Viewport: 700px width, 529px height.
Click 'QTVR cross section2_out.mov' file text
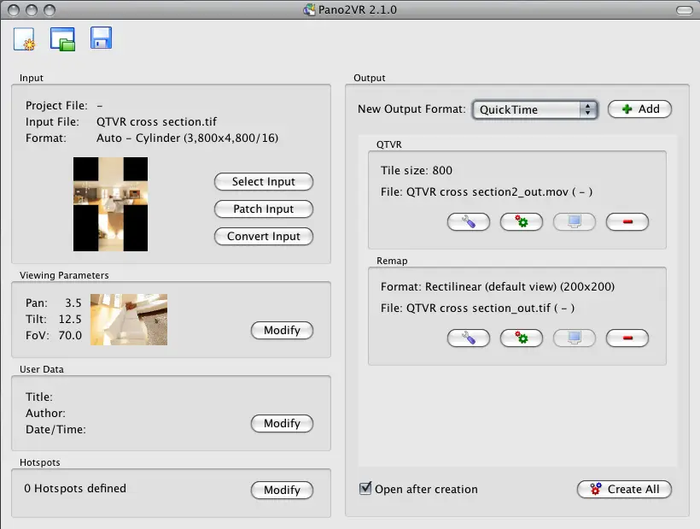tap(487, 191)
